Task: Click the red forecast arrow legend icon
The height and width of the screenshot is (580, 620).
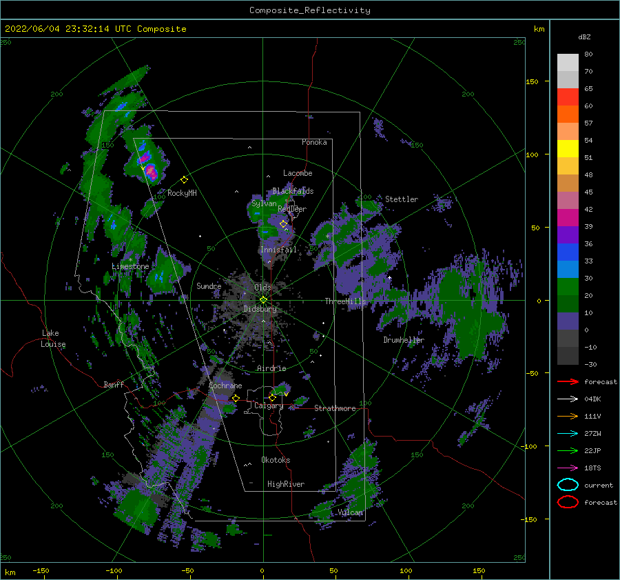Action: coord(568,381)
